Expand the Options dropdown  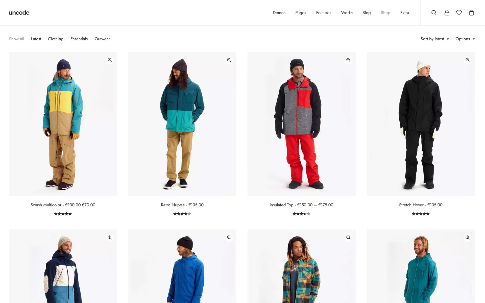(x=465, y=38)
